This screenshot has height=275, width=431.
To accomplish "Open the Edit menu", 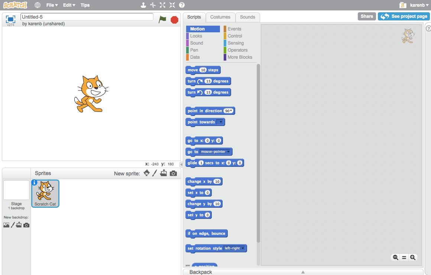I will (69, 5).
